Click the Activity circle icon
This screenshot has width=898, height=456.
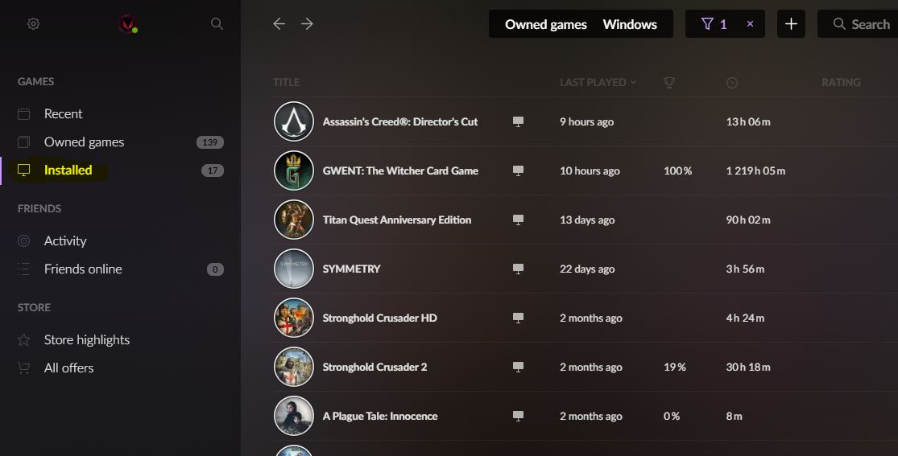coord(23,241)
